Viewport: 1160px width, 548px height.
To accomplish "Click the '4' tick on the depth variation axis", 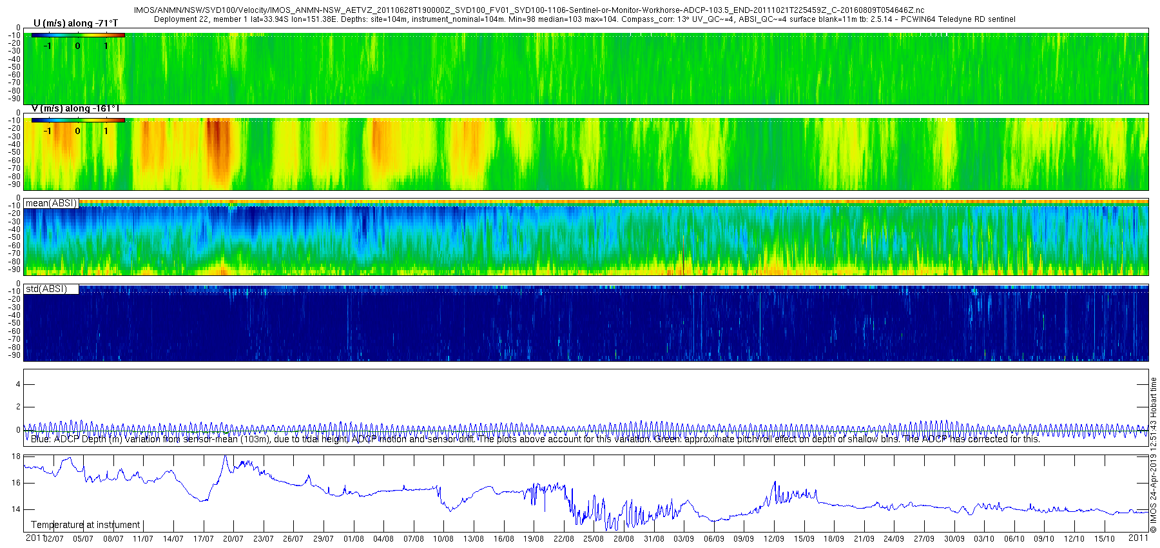I will pyautogui.click(x=18, y=384).
